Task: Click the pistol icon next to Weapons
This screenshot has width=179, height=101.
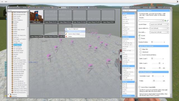Action: [x=11, y=95]
